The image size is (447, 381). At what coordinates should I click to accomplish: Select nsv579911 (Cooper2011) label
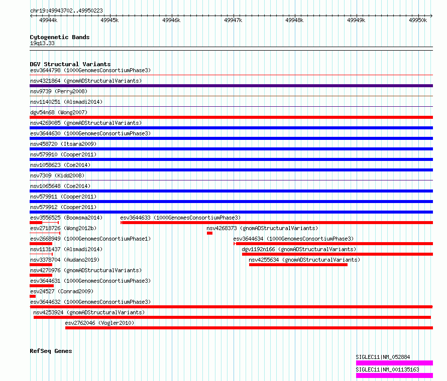coord(63,197)
